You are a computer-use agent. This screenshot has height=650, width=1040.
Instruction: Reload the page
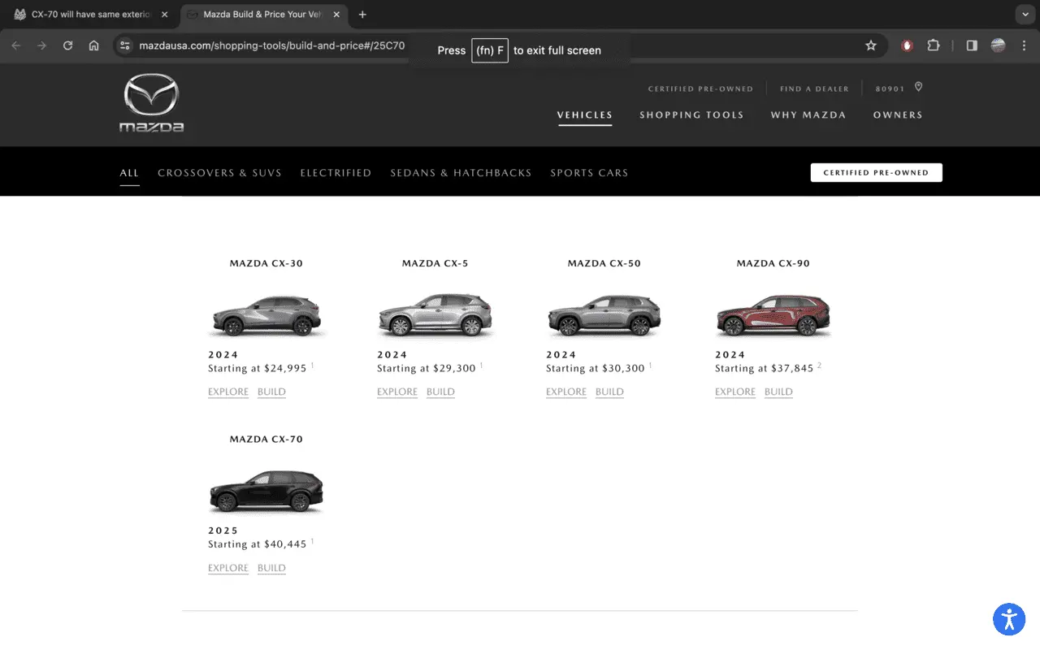tap(68, 45)
